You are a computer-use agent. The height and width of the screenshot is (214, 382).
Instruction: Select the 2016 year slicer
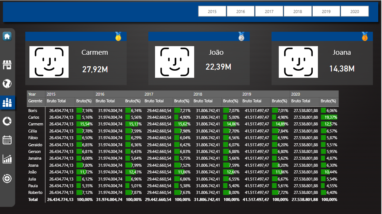point(241,12)
